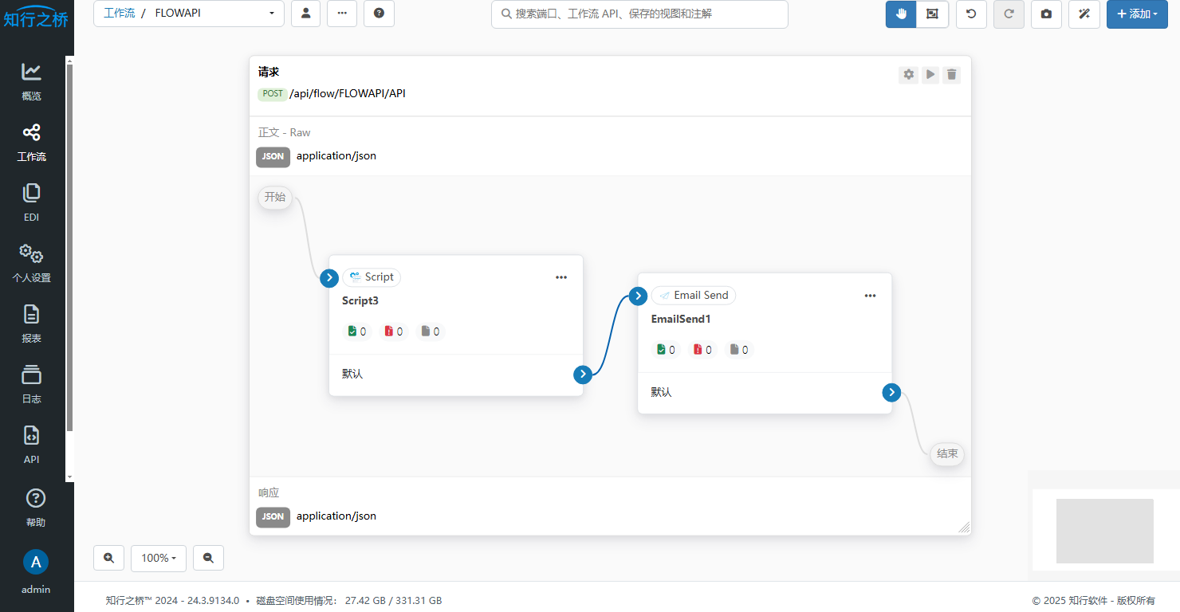This screenshot has width=1180, height=612.
Task: Click the 请求 section title
Action: pyautogui.click(x=269, y=73)
